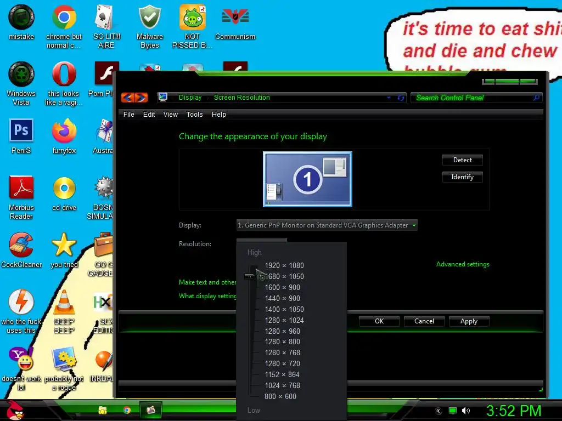
Task: Open the Tools menu
Action: [x=195, y=115]
